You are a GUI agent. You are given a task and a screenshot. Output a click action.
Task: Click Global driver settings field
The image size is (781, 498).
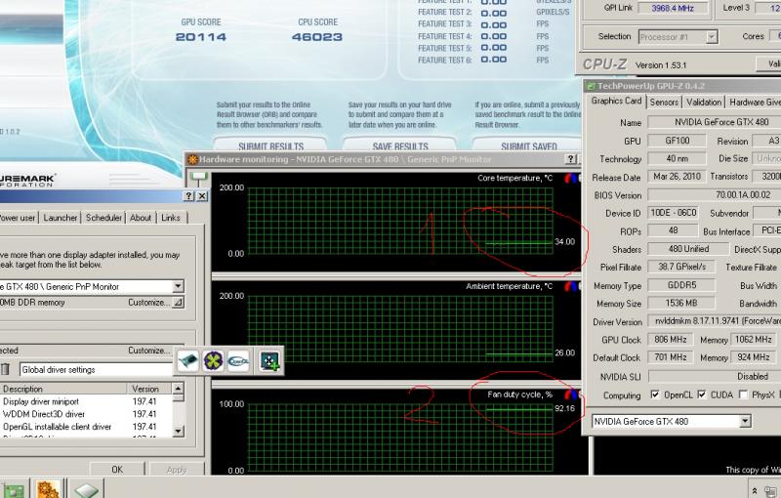tap(98, 369)
